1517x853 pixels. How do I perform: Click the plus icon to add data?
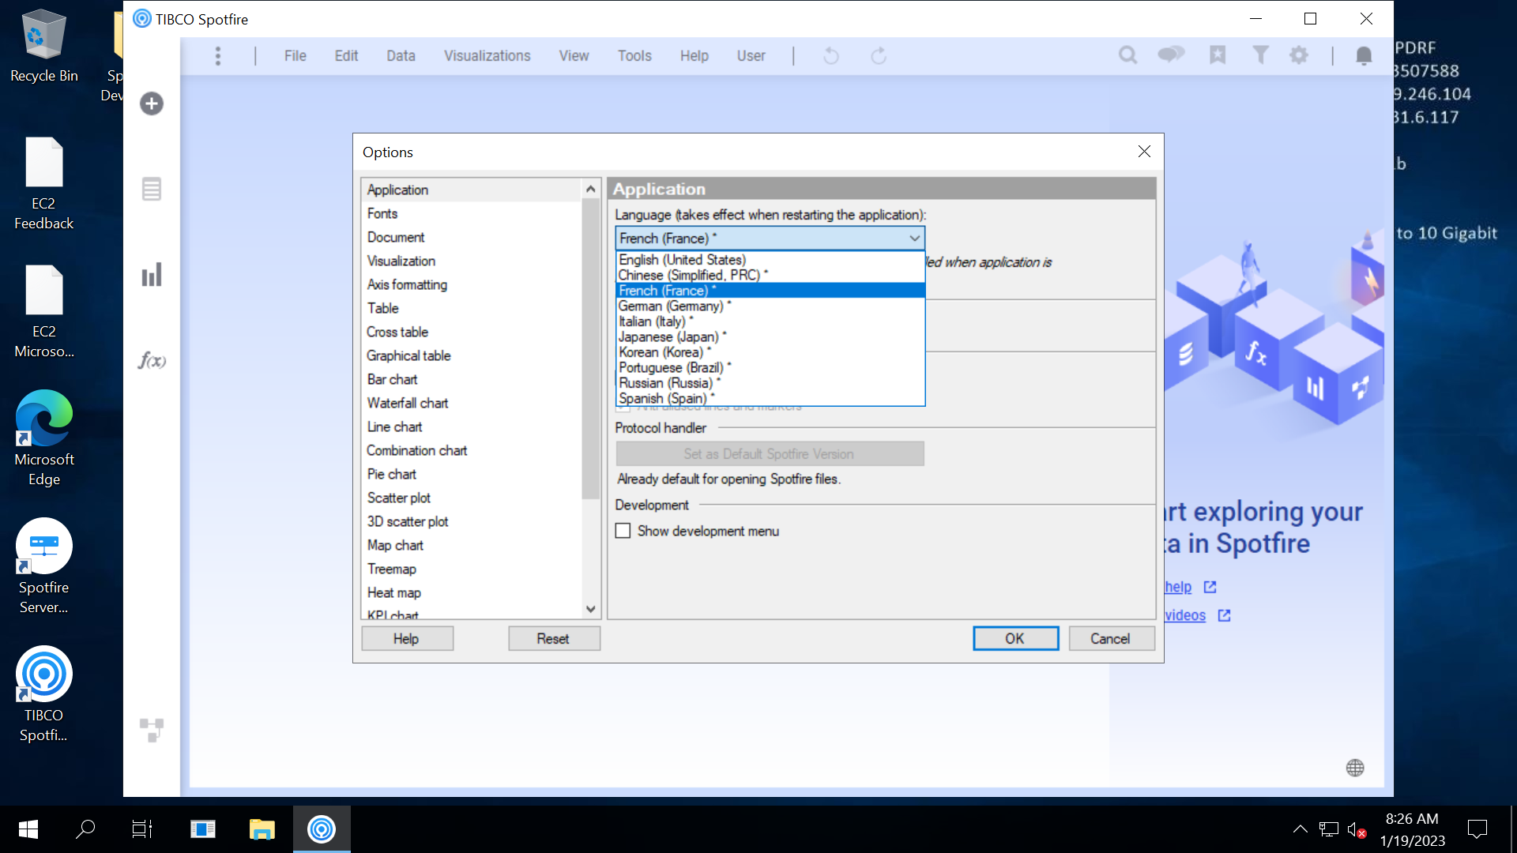[x=152, y=103]
